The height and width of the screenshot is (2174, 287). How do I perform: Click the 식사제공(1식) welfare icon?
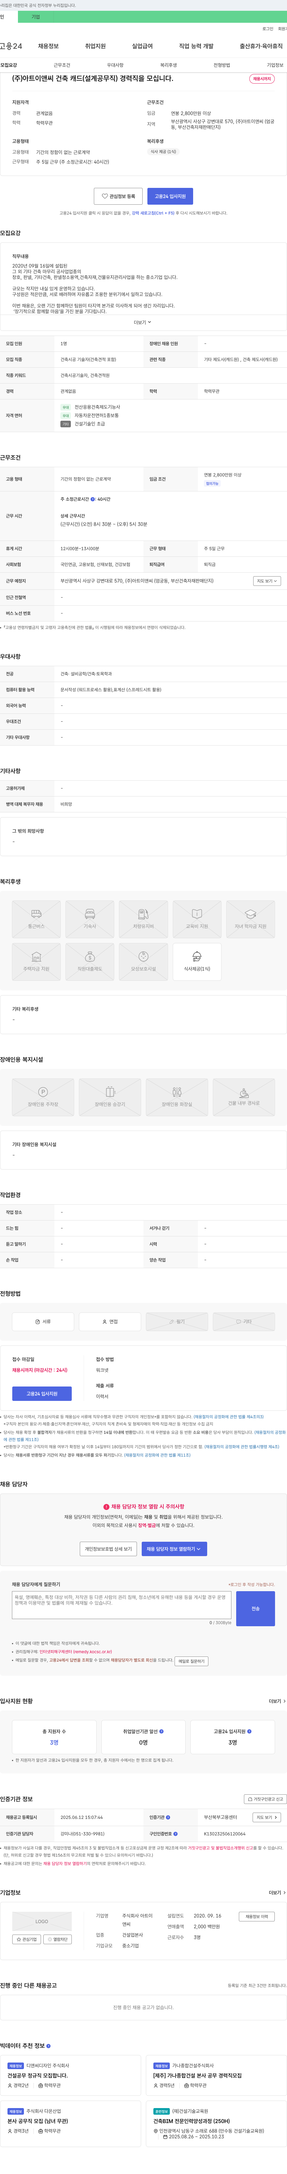[197, 962]
